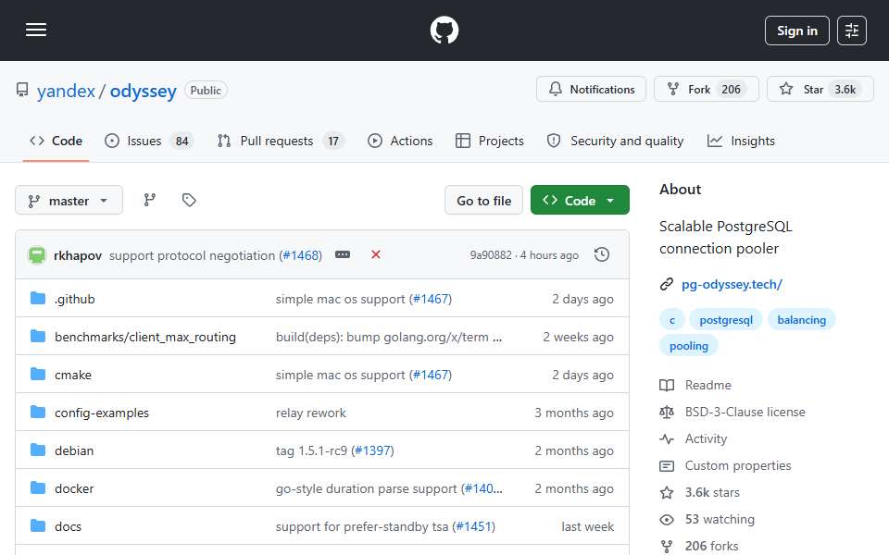The height and width of the screenshot is (555, 889).
Task: Click the Notifications bell button
Action: coord(592,90)
